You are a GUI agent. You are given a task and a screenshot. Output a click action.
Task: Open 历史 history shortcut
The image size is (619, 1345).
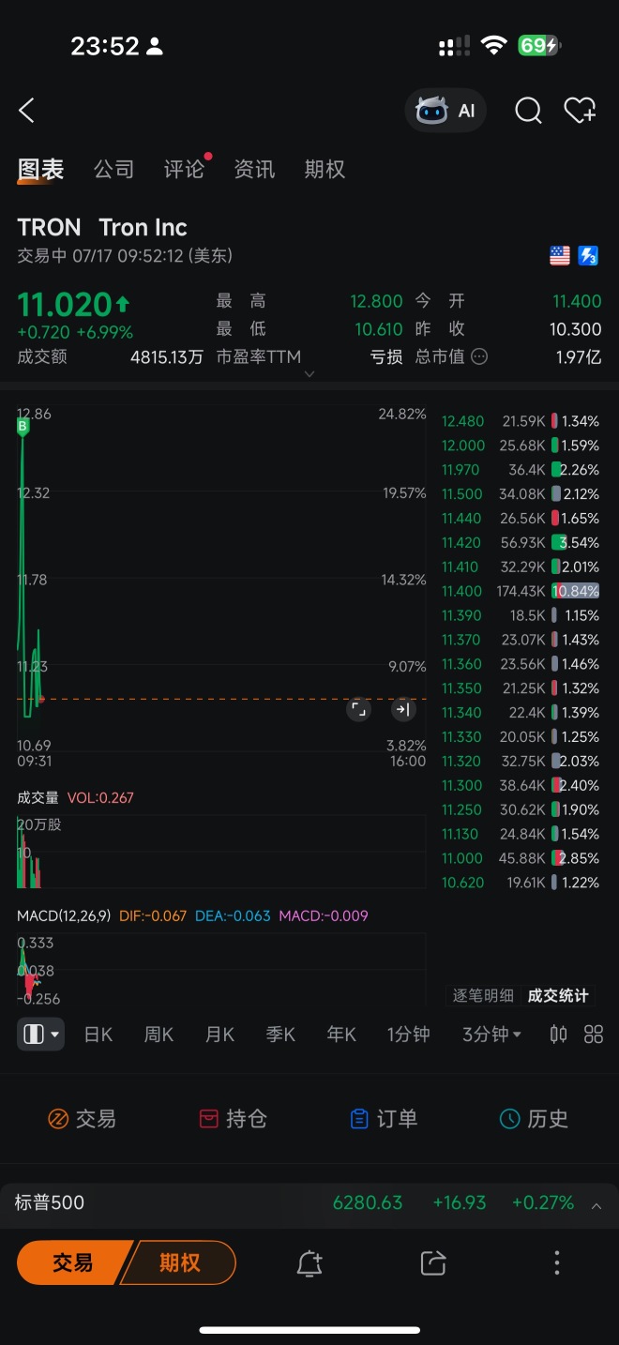534,1118
